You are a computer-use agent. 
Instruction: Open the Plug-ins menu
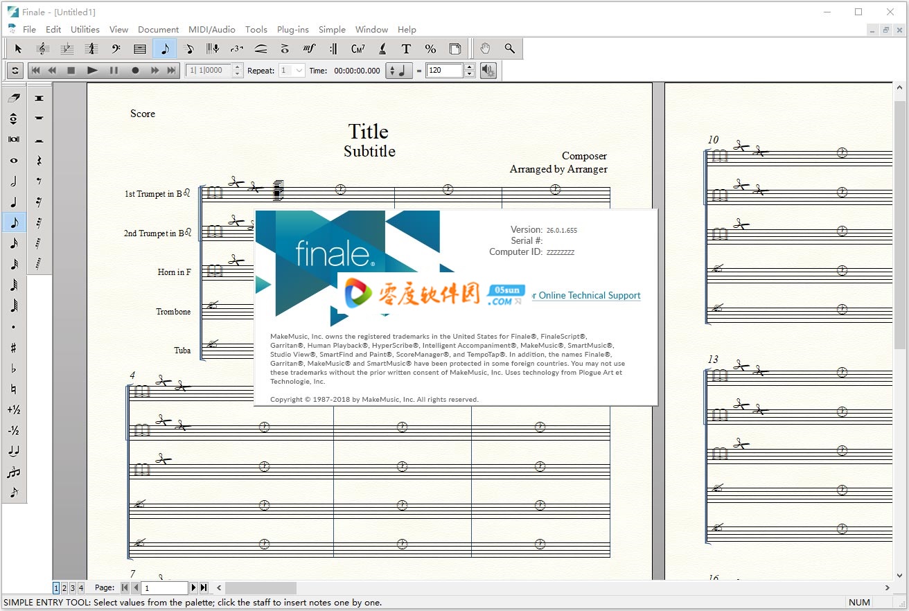pyautogui.click(x=293, y=29)
